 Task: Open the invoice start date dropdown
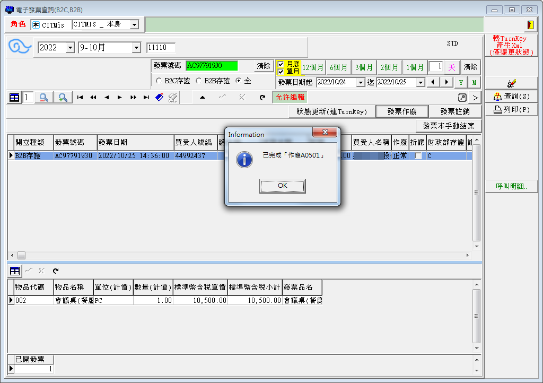(361, 83)
